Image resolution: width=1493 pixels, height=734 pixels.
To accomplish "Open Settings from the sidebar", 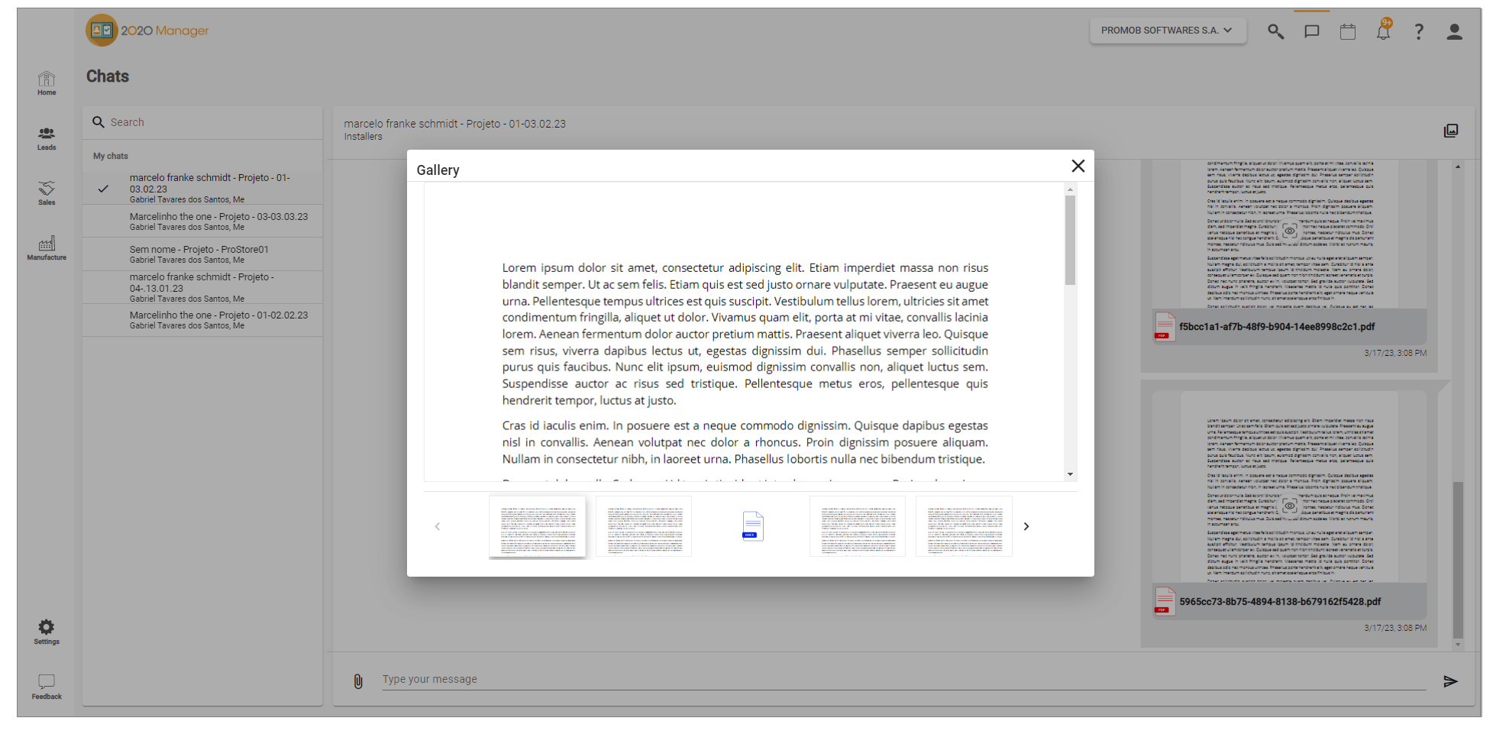I will [47, 632].
